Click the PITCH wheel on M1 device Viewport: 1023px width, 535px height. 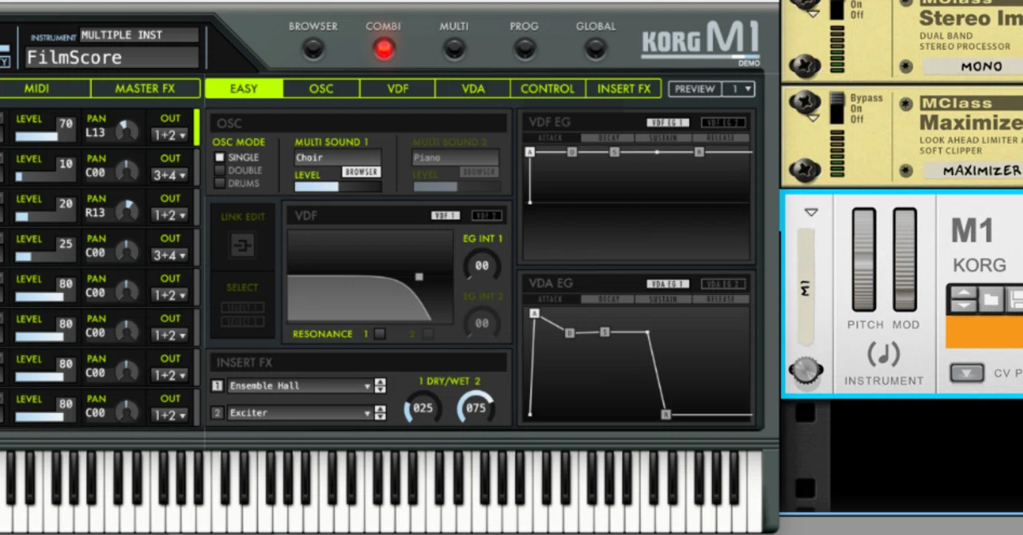(864, 260)
